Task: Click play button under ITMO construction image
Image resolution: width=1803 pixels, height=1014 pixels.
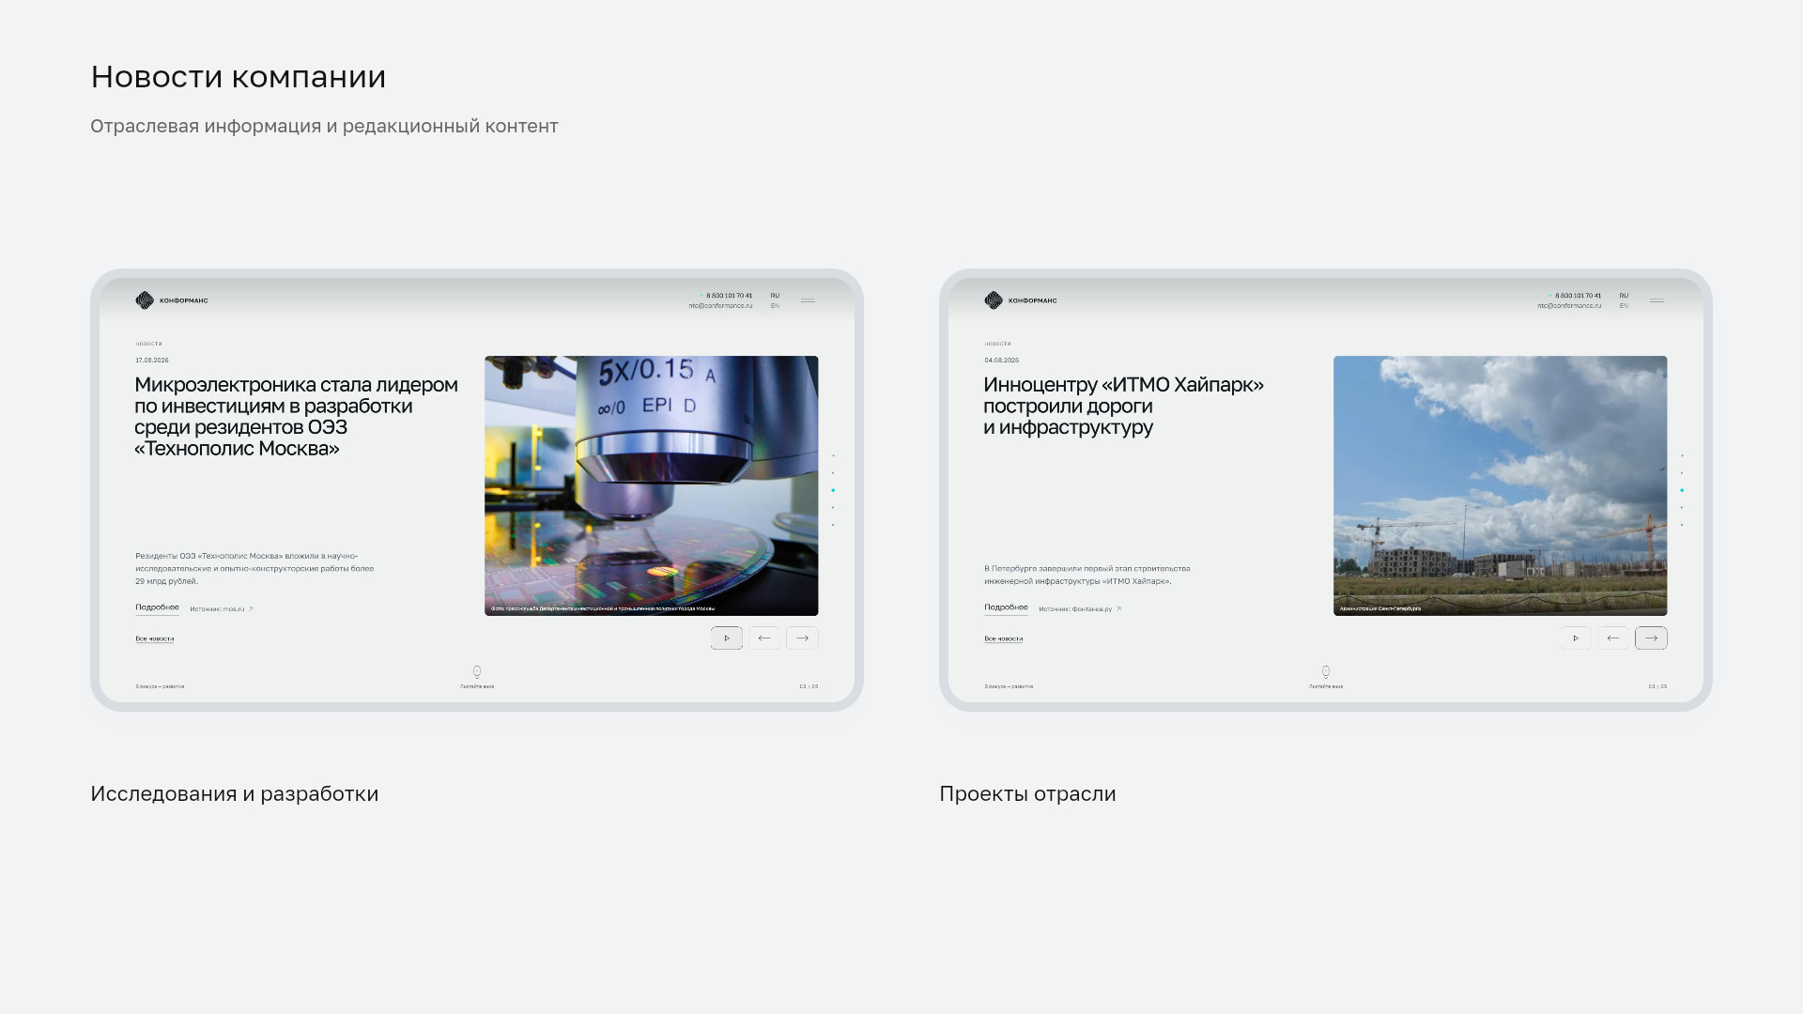Action: (1575, 638)
